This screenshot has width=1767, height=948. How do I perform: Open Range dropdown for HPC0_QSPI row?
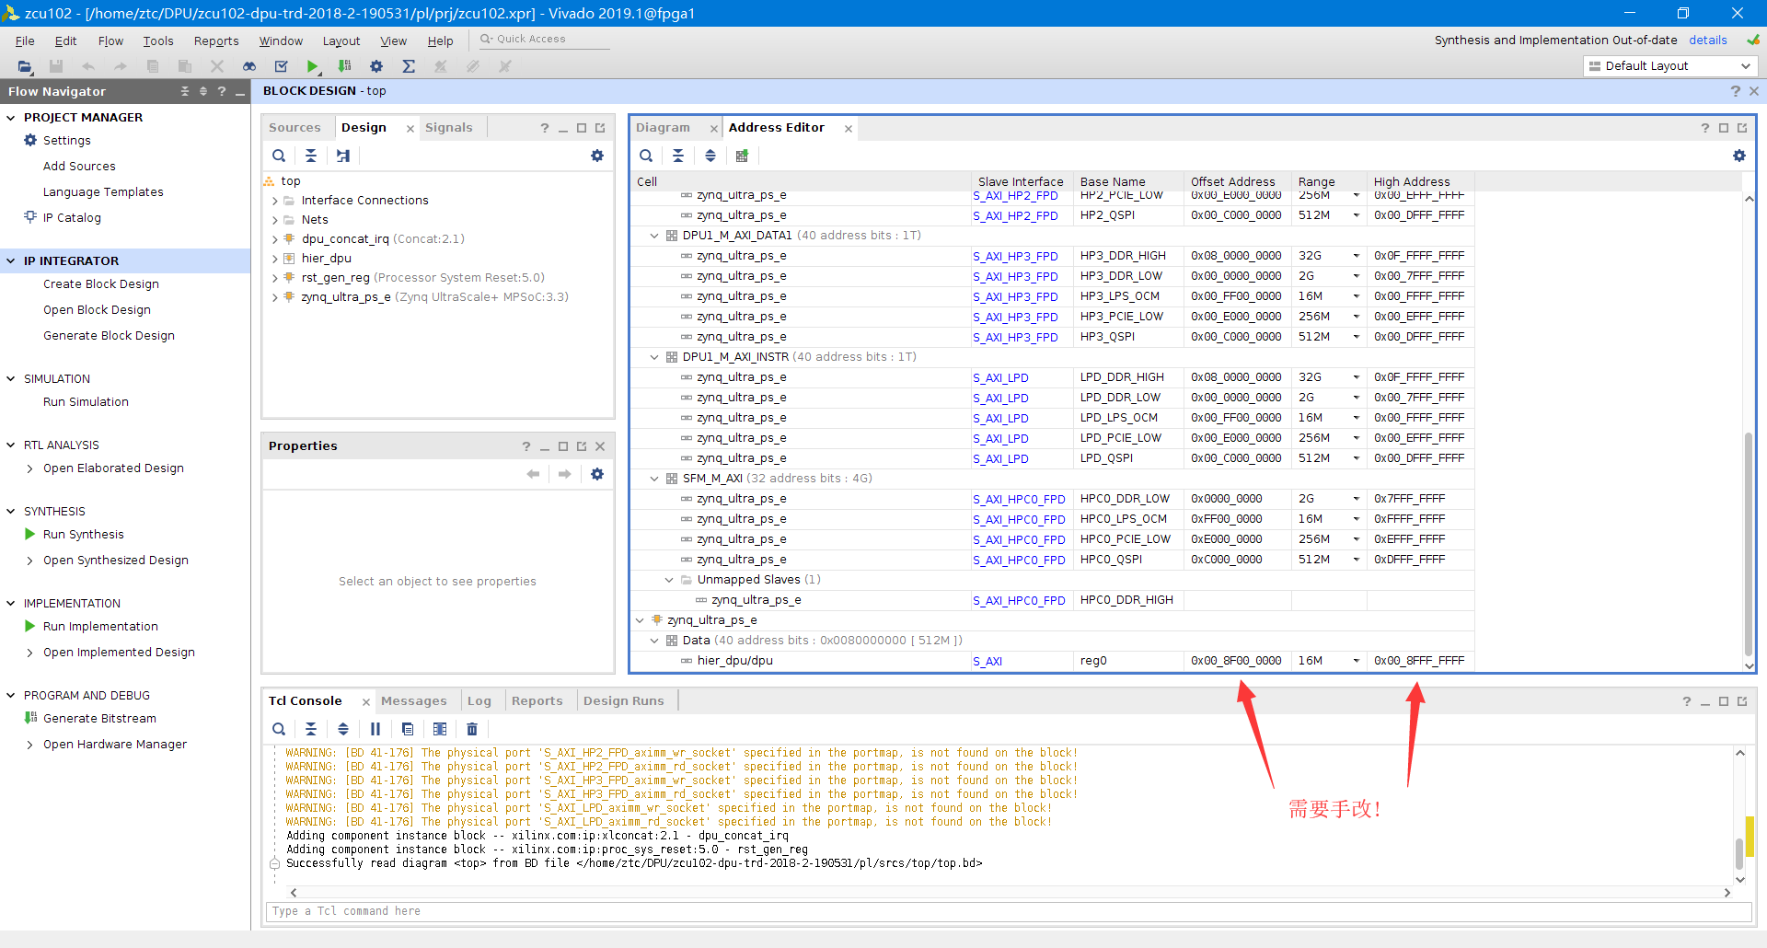(1356, 560)
